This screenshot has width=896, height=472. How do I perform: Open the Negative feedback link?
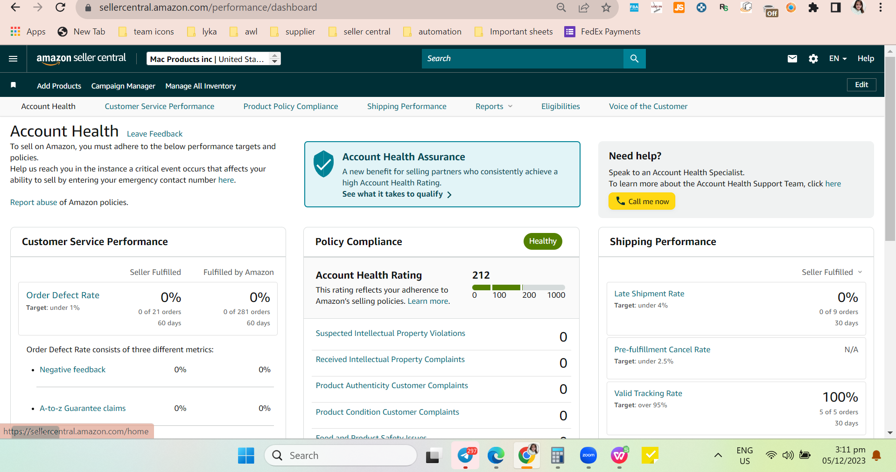[x=73, y=369]
